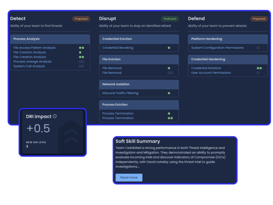Image resolution: width=273 pixels, height=205 pixels.
Task: Click the Proficient badge on Disrupt
Action: pyautogui.click(x=170, y=19)
